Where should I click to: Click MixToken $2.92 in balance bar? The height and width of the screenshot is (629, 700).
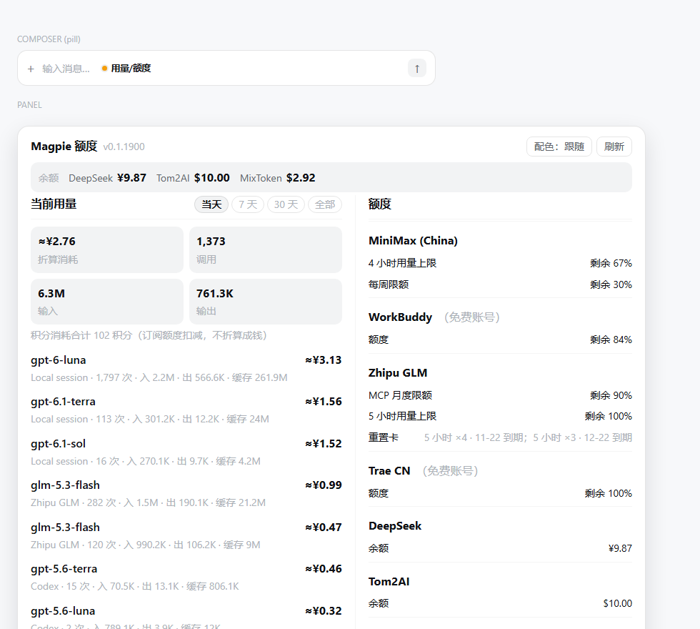click(x=277, y=178)
